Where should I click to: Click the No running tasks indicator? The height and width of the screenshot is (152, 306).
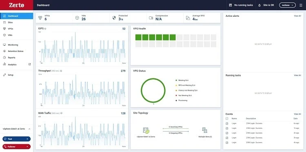pos(241,5)
